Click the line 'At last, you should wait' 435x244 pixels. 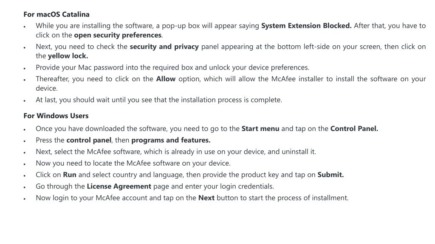coord(159,100)
